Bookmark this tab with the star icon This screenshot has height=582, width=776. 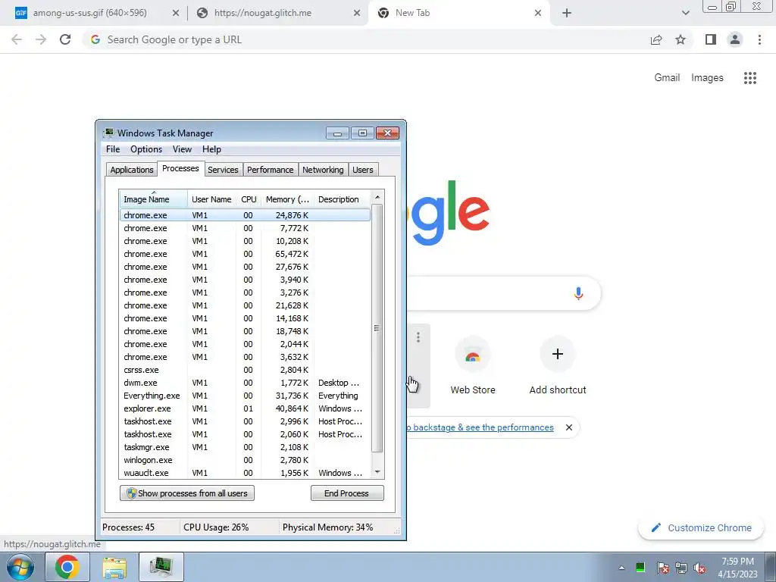[681, 39]
